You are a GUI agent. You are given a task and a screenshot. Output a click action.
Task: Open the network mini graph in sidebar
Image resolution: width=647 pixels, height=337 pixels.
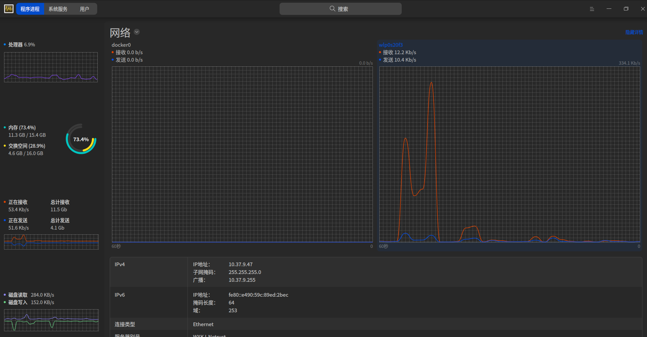[x=51, y=242]
